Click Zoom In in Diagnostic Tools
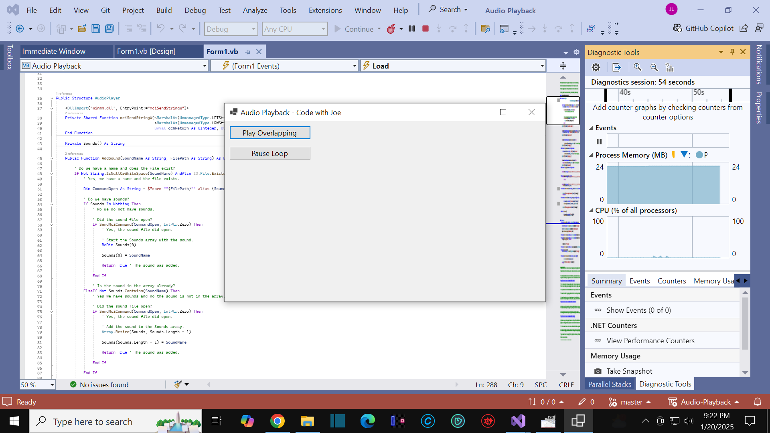This screenshot has width=770, height=433. coord(637,67)
